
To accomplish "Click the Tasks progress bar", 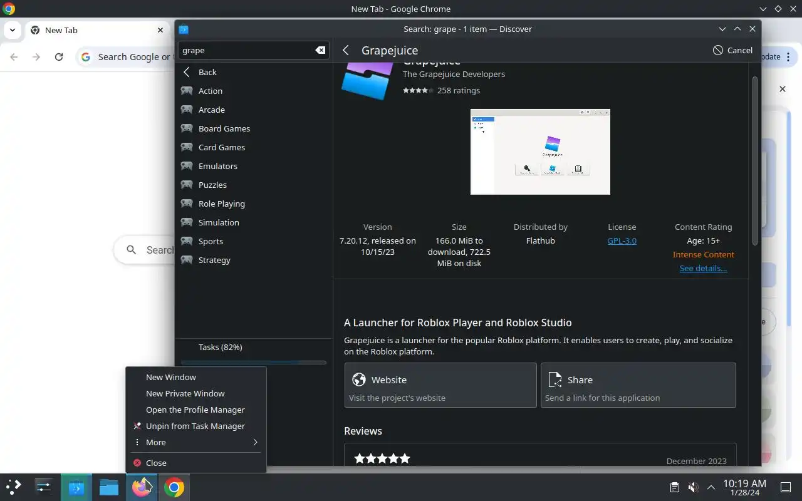I will [x=254, y=363].
